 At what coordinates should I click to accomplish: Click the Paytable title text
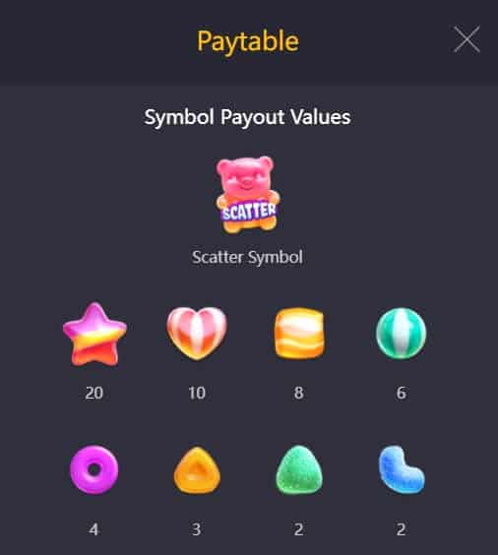(248, 41)
